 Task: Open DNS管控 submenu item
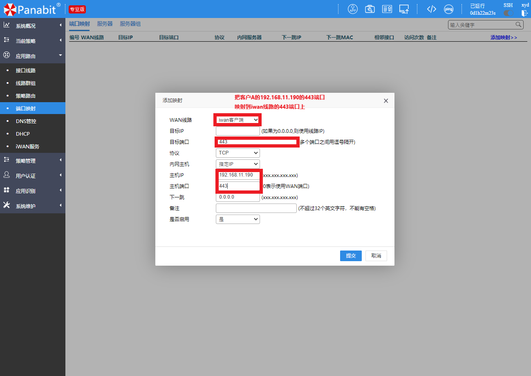pos(33,121)
